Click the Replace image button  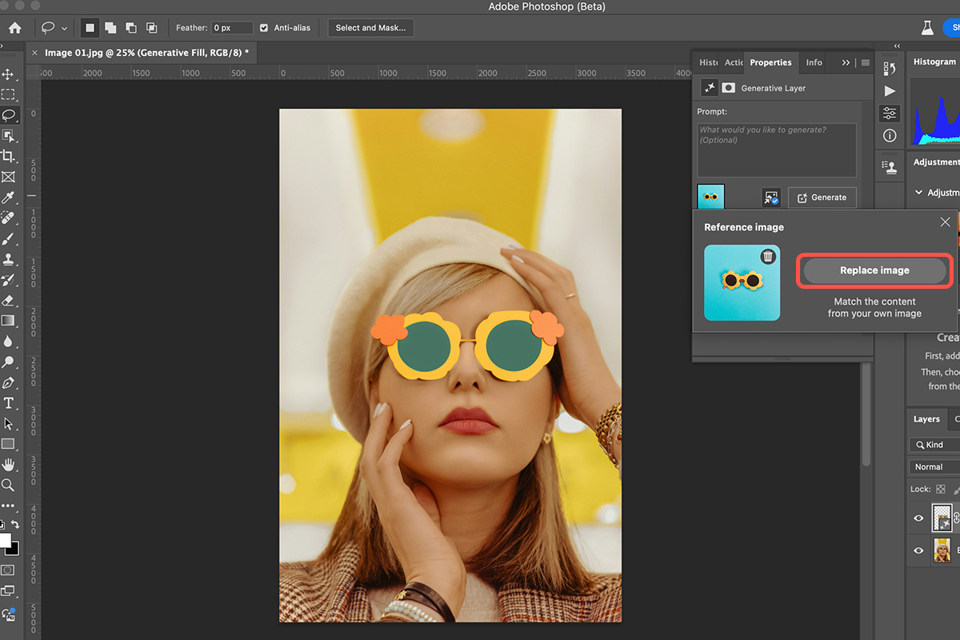tap(874, 270)
